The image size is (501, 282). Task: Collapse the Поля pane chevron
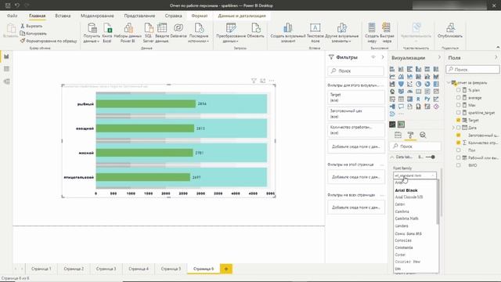[496, 57]
